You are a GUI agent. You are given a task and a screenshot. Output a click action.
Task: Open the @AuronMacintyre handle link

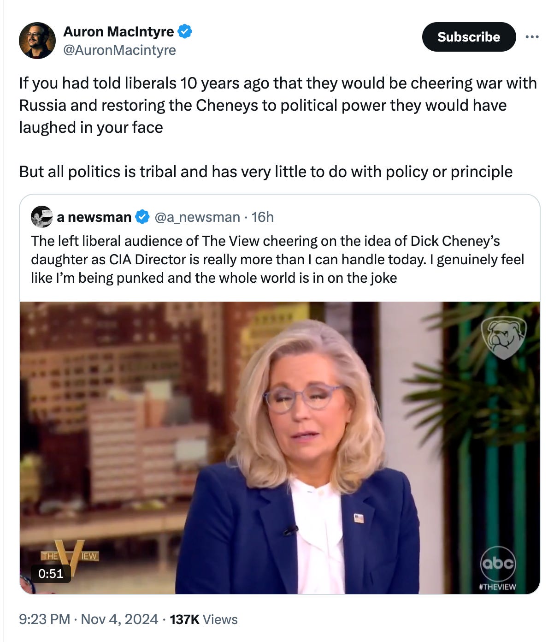click(119, 50)
